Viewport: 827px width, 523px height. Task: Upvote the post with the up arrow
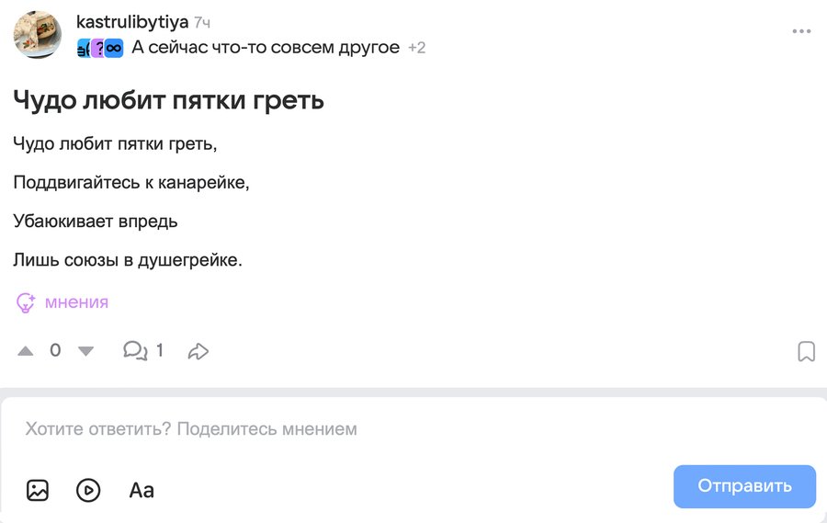coord(26,350)
